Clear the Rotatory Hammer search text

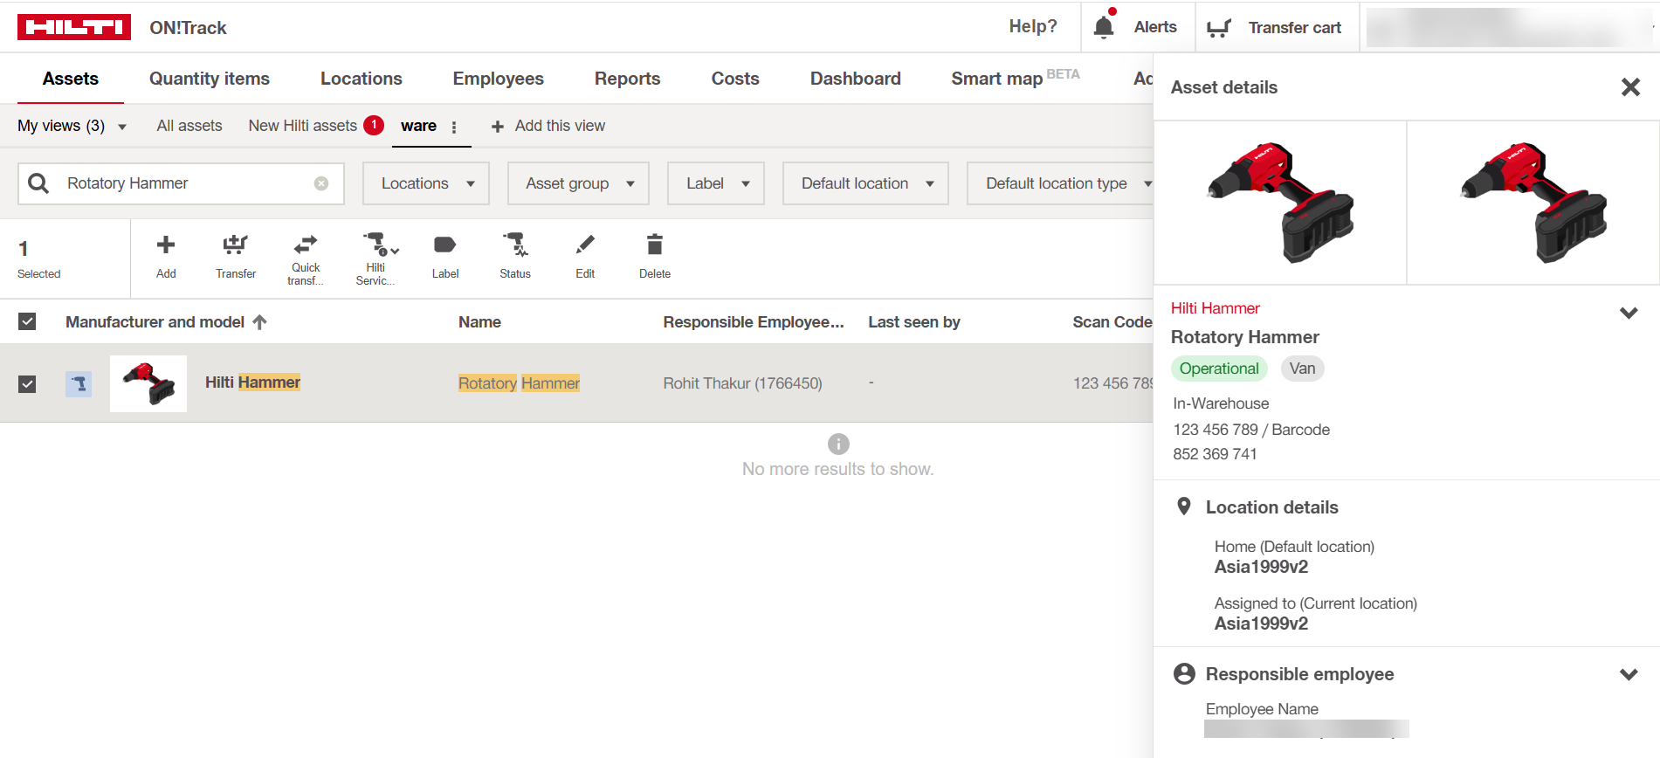coord(321,183)
